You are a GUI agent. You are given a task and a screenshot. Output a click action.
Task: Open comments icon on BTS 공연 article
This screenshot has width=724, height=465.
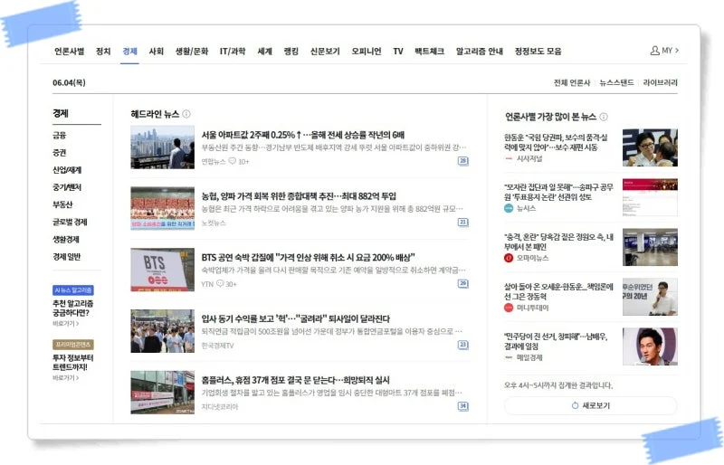[220, 283]
